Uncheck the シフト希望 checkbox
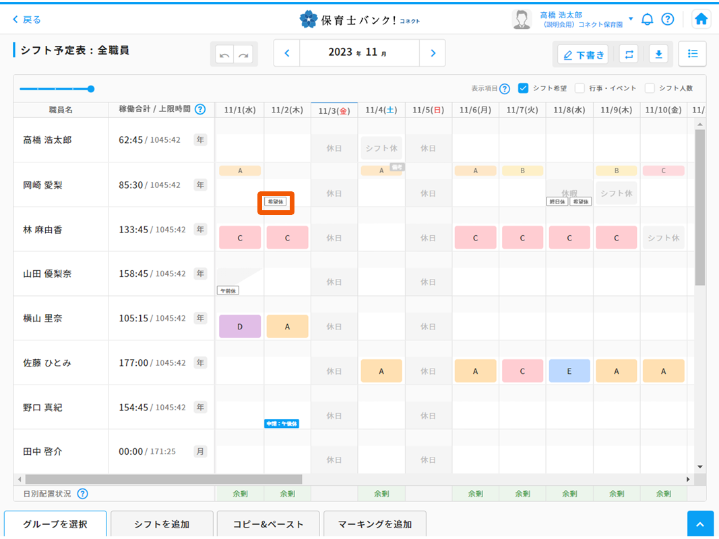The image size is (719, 539). 524,88
